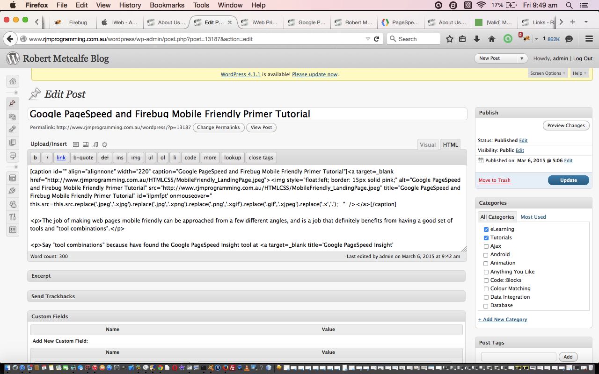Check the Anything You Like category

coord(486,272)
